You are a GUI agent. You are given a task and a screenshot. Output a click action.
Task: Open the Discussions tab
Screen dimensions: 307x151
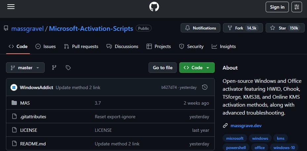click(x=122, y=46)
